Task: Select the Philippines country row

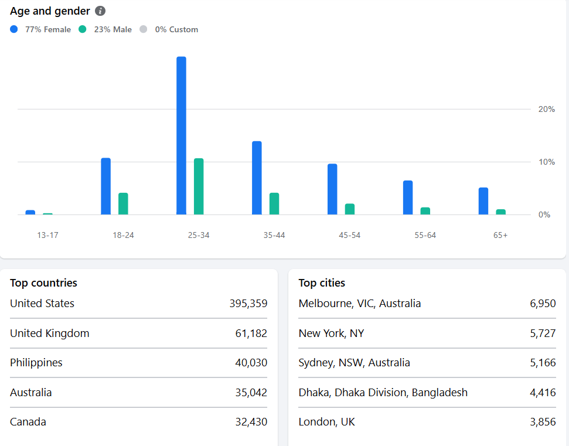Action: coord(139,363)
